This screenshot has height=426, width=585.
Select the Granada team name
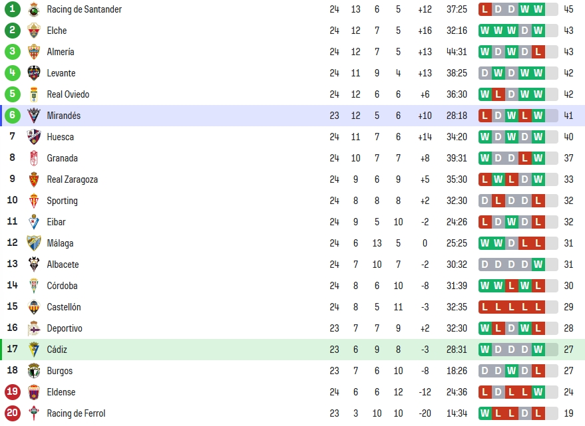point(62,158)
